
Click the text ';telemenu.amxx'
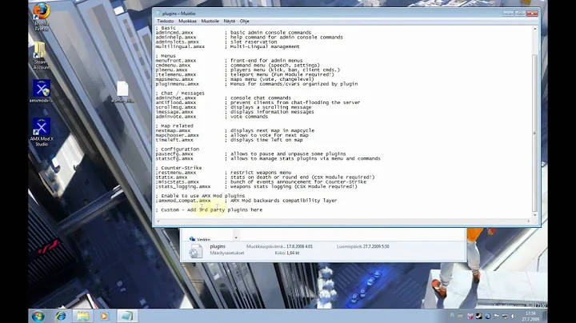[x=175, y=74]
